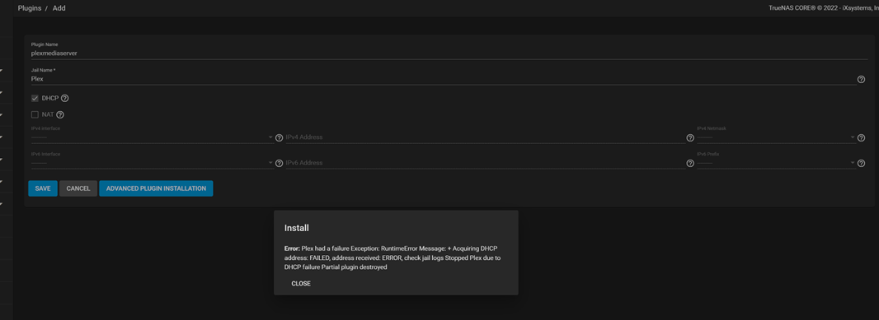Viewport: 879px width, 320px height.
Task: Go to Plugins breadcrumb
Action: coord(30,8)
